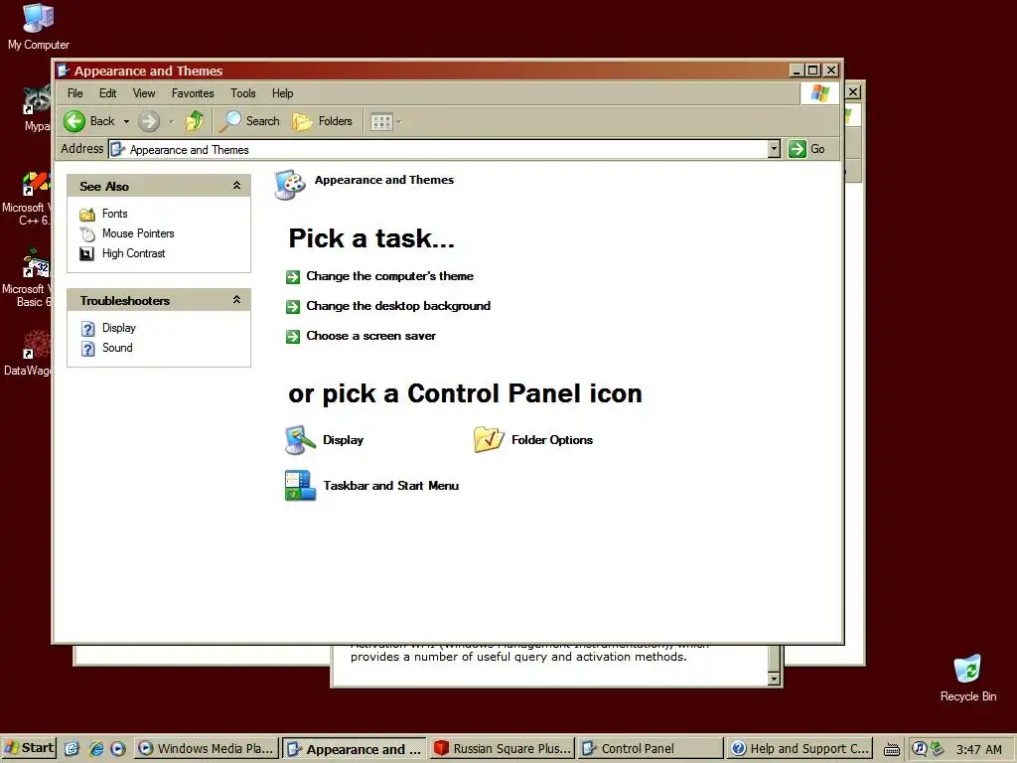Switch to Russian Square Plus taskbar button
Viewport: 1017px width, 763px height.
click(502, 749)
